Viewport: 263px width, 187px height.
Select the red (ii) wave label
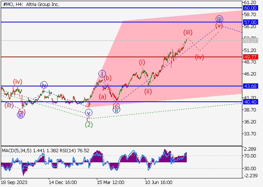pos(148,92)
